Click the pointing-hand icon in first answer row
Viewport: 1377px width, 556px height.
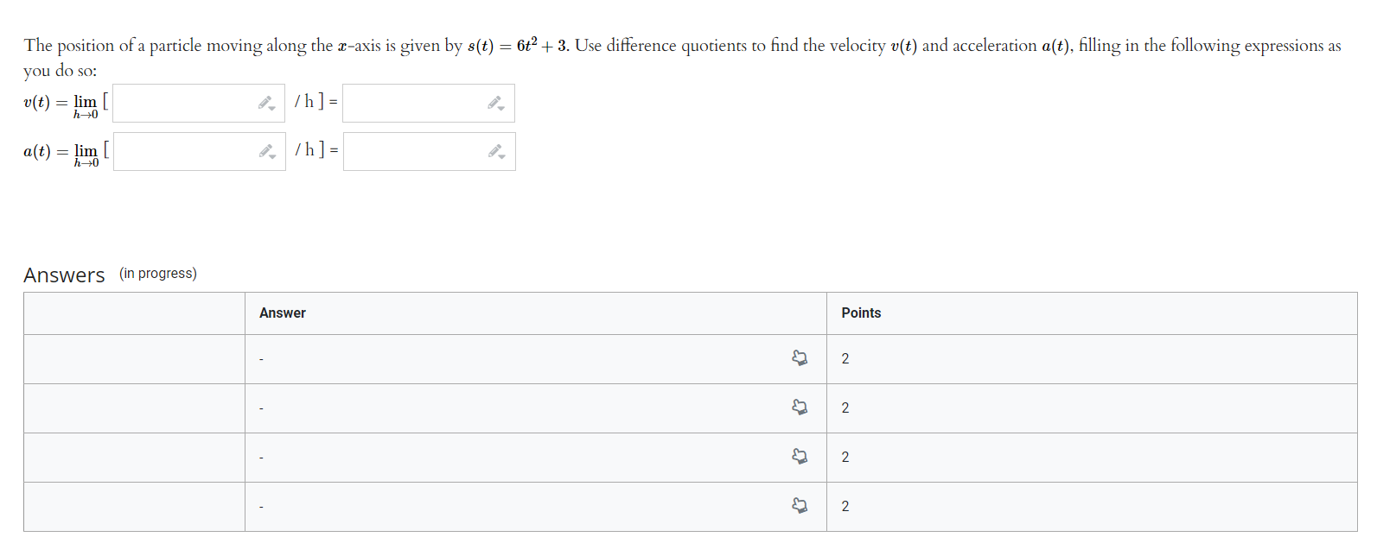tap(800, 358)
